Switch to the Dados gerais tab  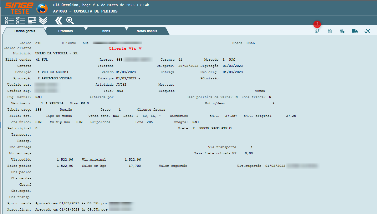(x=25, y=31)
